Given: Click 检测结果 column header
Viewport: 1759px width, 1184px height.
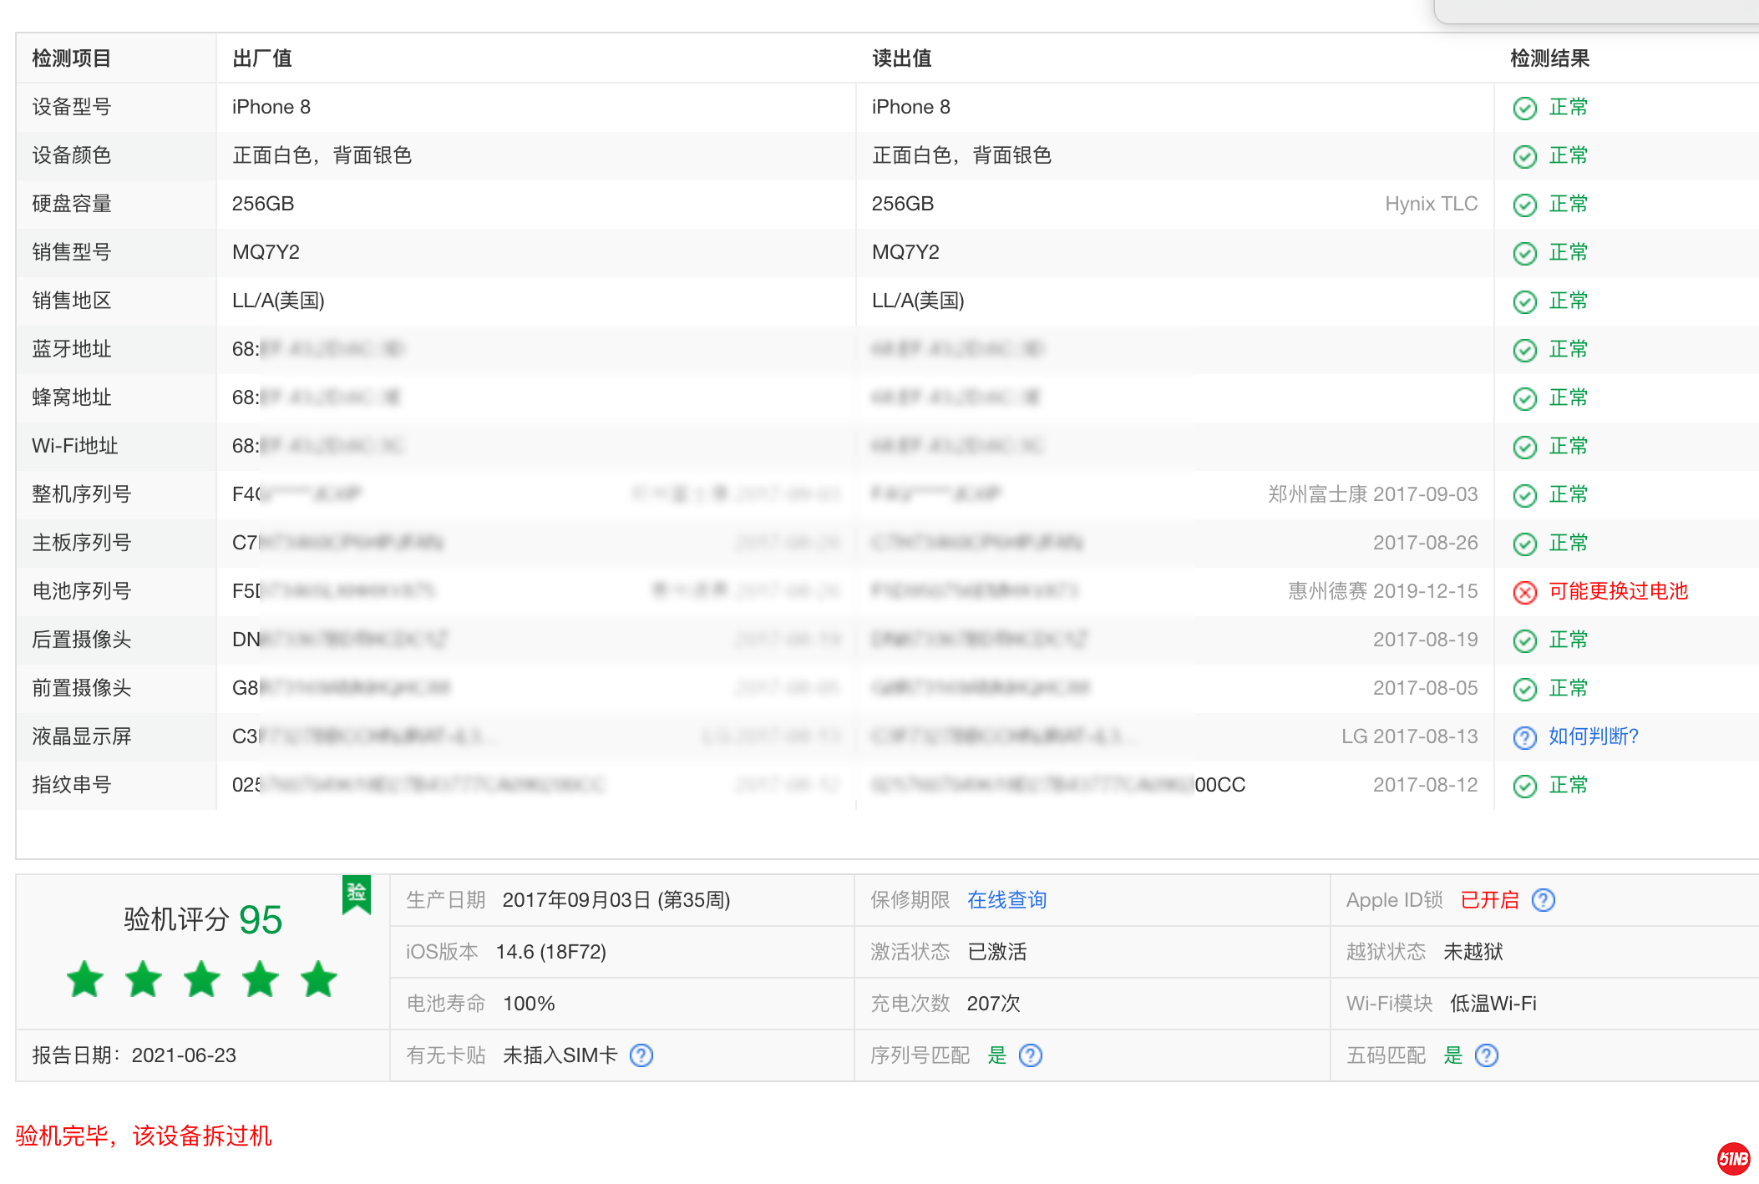Looking at the screenshot, I should pos(1549,58).
